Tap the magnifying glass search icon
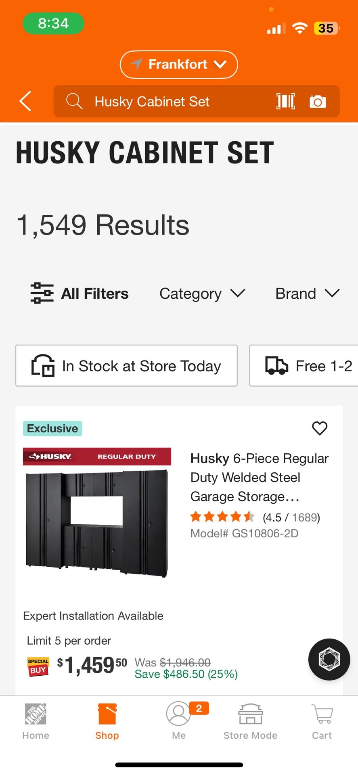358x775 pixels. 74,101
